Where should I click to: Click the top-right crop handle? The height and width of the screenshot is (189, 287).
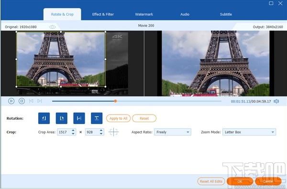105,32
